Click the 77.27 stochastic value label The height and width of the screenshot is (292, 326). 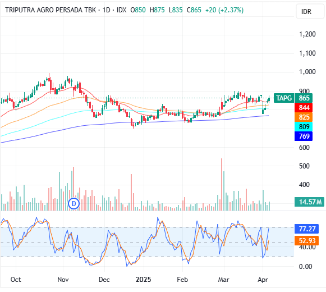pyautogui.click(x=307, y=229)
